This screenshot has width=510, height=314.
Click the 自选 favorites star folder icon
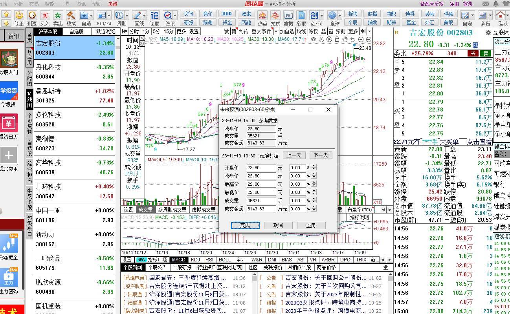tap(84, 15)
